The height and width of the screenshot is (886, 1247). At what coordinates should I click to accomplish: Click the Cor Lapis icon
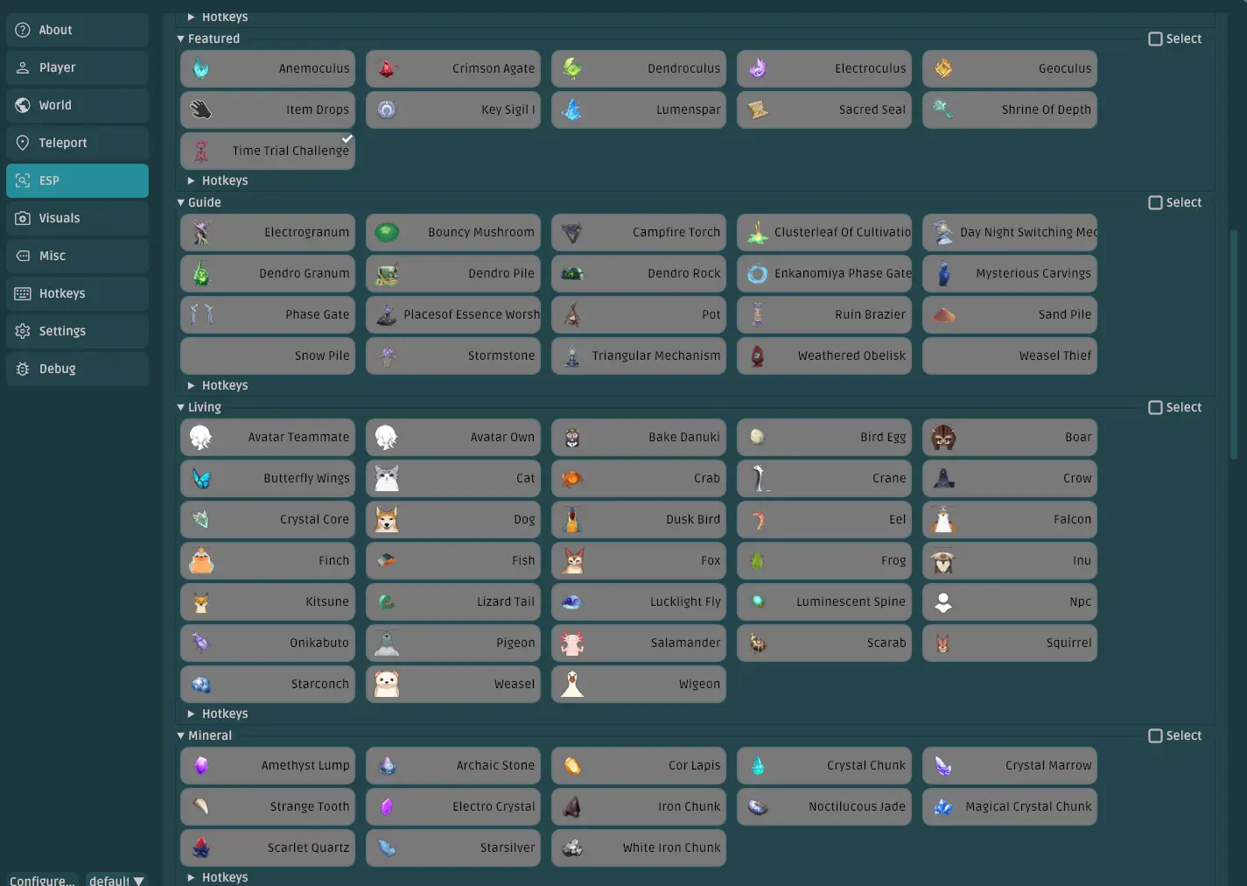click(572, 765)
